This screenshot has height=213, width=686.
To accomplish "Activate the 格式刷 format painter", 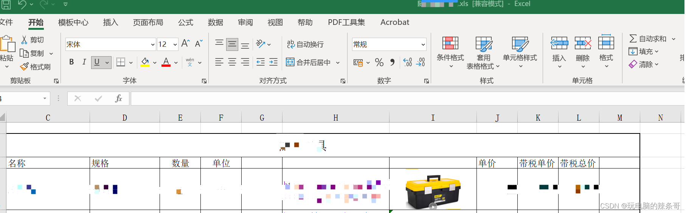I will pos(36,67).
